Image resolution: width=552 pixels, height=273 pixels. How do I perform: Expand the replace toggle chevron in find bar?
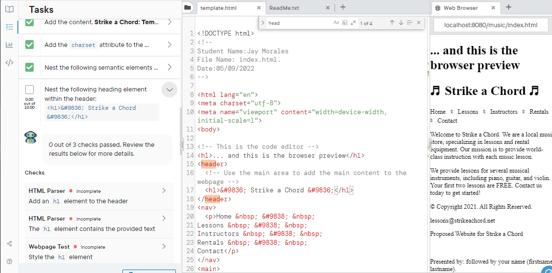pyautogui.click(x=263, y=23)
